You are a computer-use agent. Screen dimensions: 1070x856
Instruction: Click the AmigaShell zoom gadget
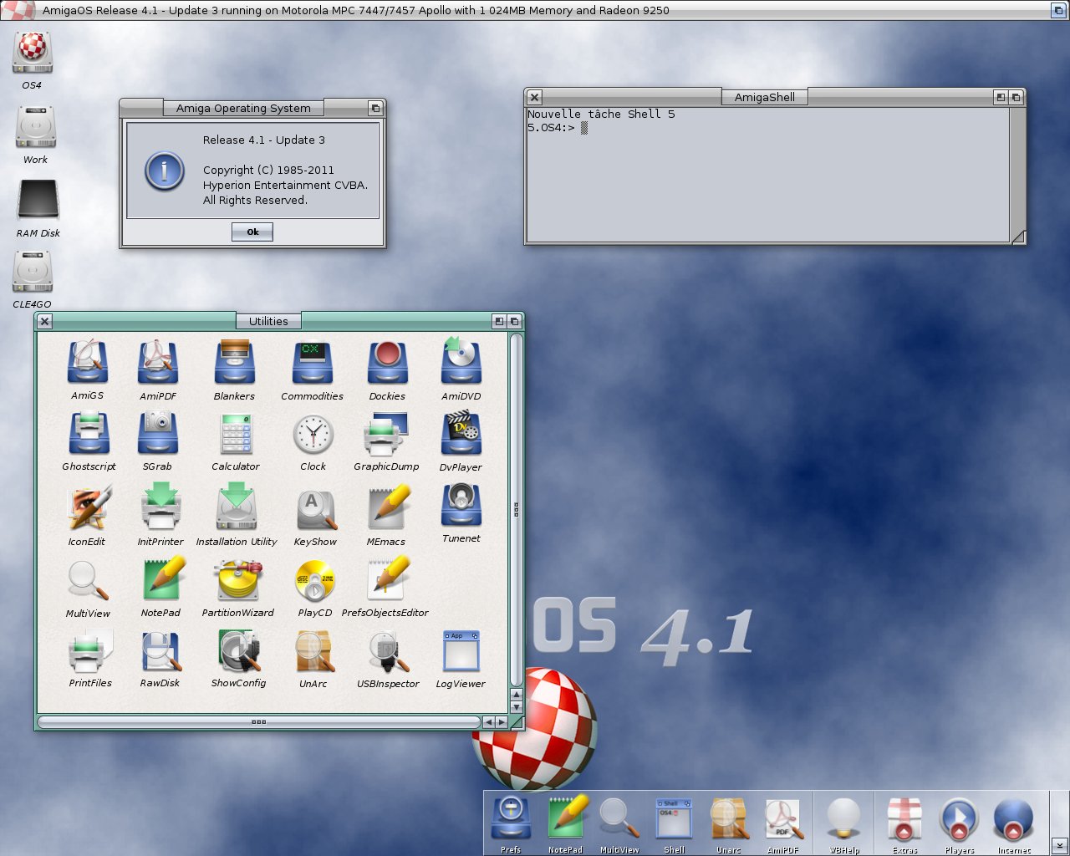(x=1001, y=97)
